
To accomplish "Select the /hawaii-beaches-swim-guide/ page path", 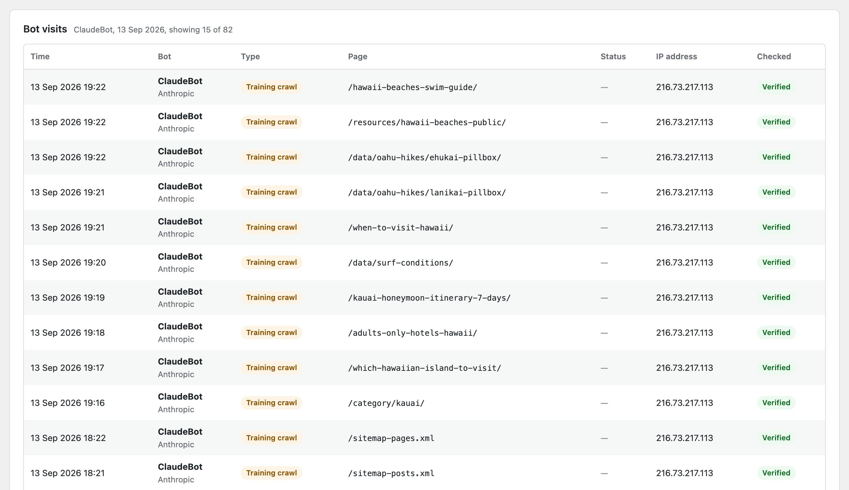I will pos(412,87).
